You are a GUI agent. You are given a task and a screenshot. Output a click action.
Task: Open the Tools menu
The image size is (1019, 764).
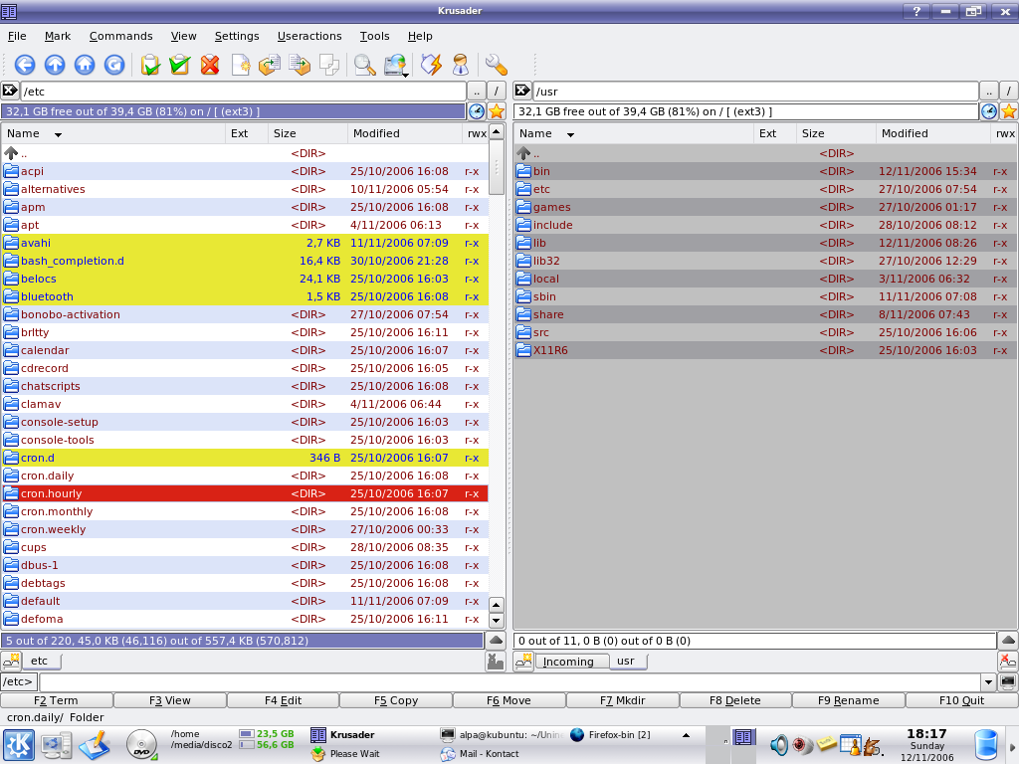pos(374,37)
